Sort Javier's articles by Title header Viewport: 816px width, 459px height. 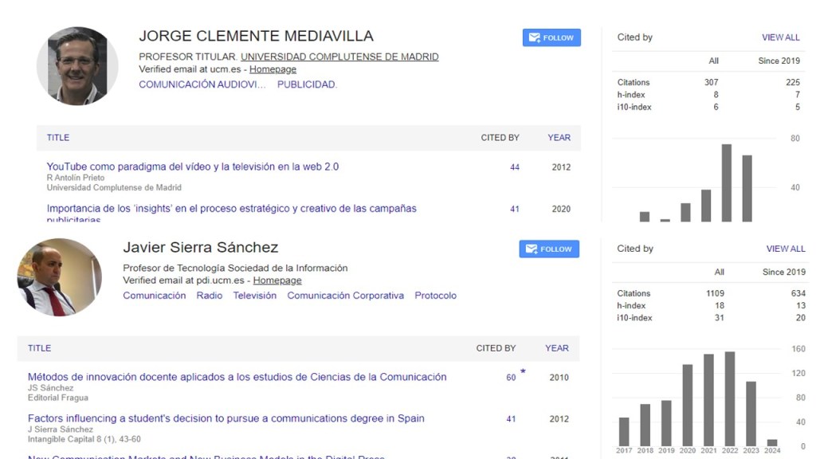pos(39,348)
